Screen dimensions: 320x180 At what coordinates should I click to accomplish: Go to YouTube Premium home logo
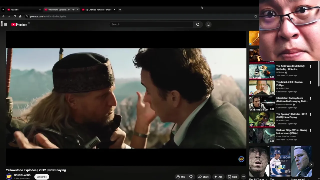pos(19,24)
